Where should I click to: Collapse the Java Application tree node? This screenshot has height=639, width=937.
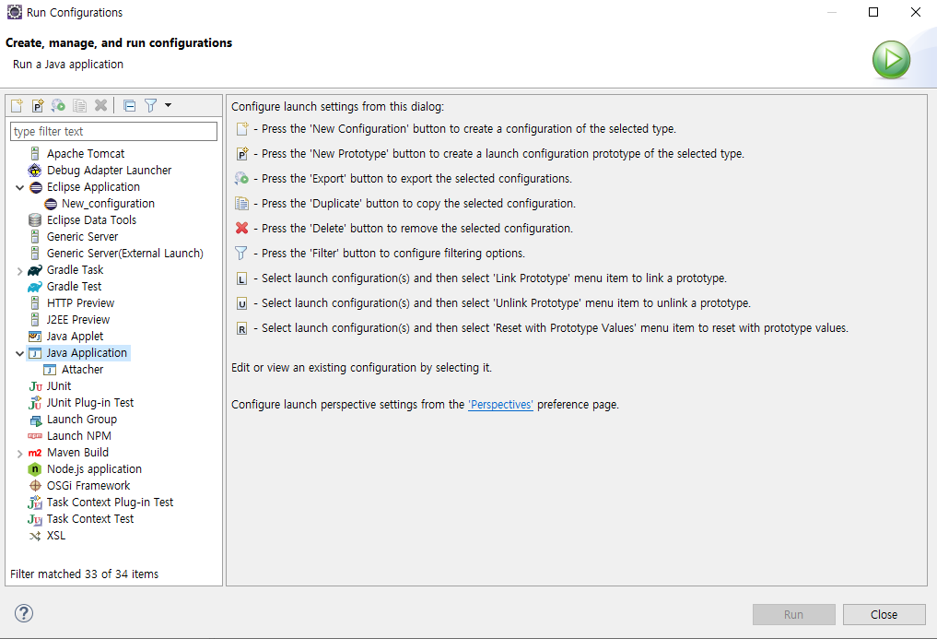pos(20,353)
